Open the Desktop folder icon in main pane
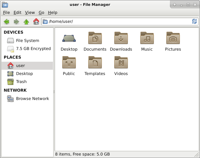200x158 pixels. tap(69, 38)
